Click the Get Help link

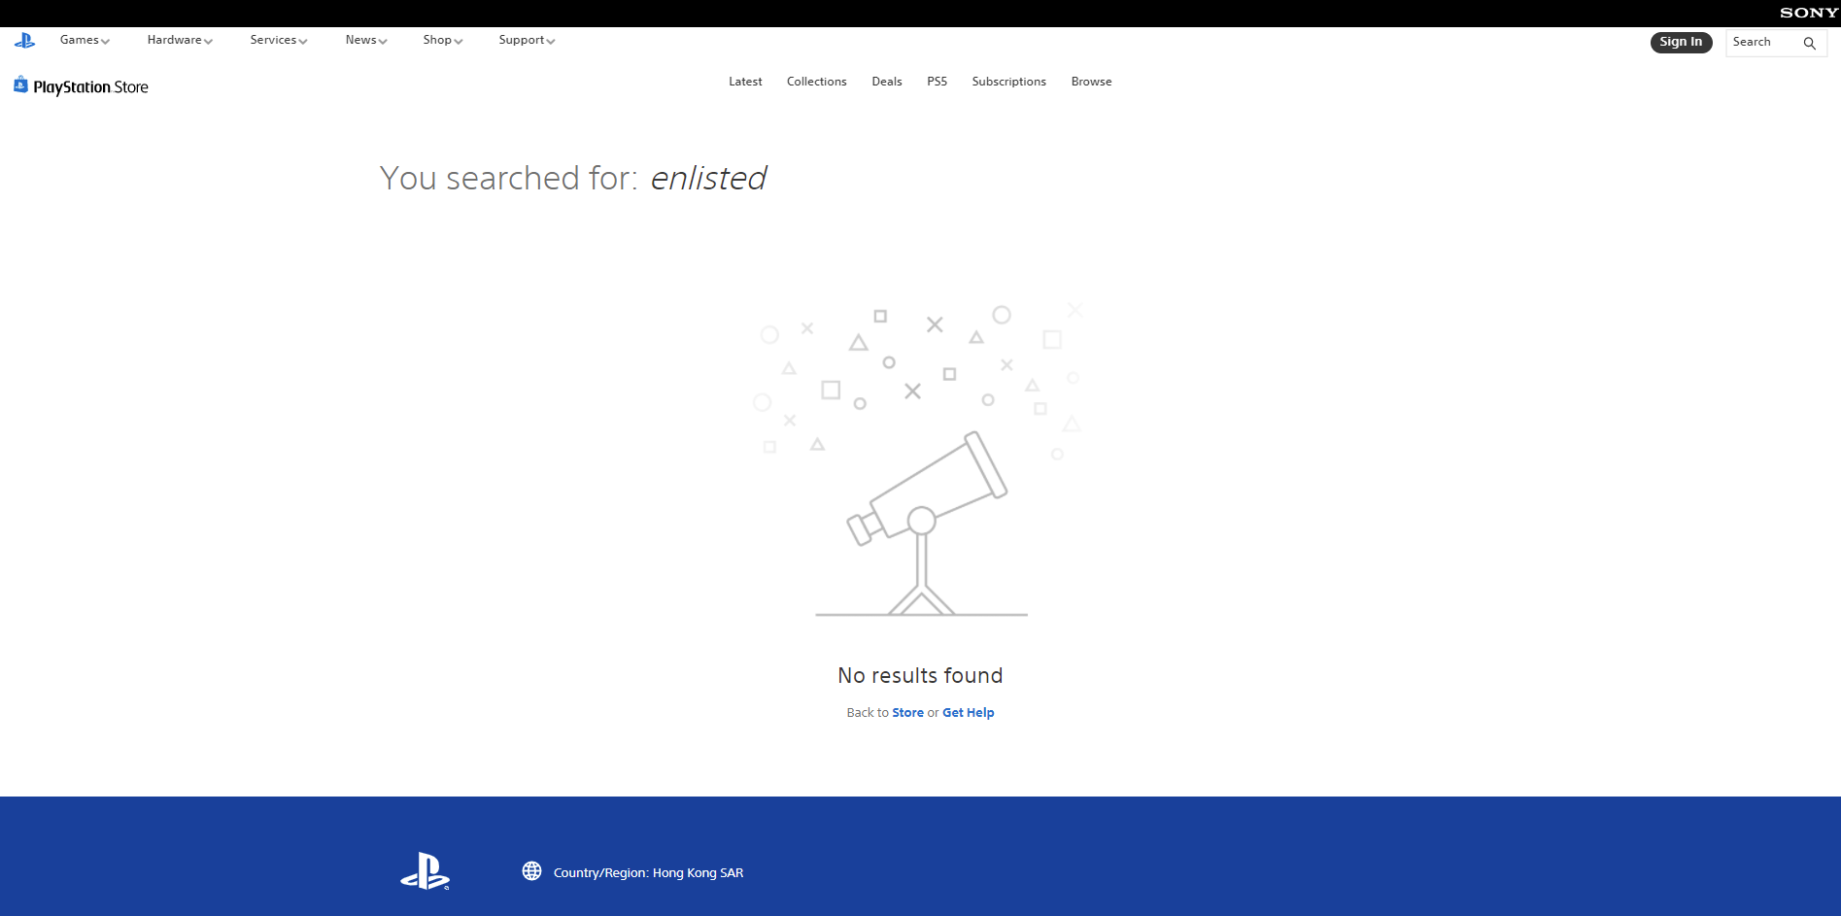968,713
